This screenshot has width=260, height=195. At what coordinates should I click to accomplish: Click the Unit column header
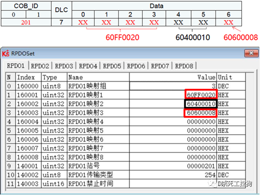click(231, 77)
